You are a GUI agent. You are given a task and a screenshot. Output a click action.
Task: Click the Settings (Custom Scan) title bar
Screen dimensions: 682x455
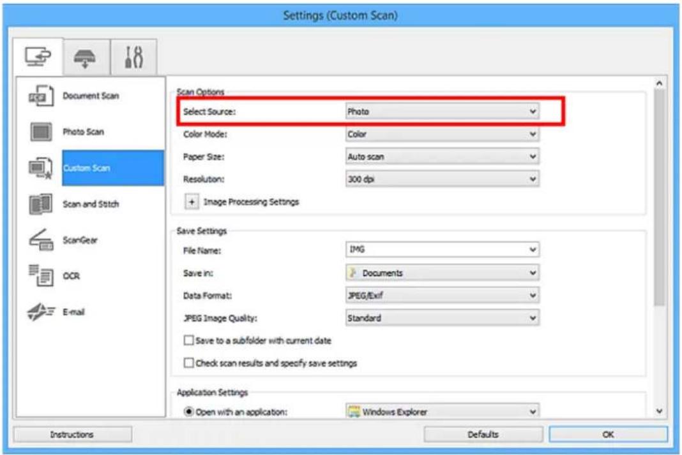pos(340,16)
